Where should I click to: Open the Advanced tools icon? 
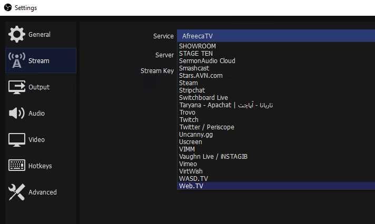pyautogui.click(x=17, y=192)
